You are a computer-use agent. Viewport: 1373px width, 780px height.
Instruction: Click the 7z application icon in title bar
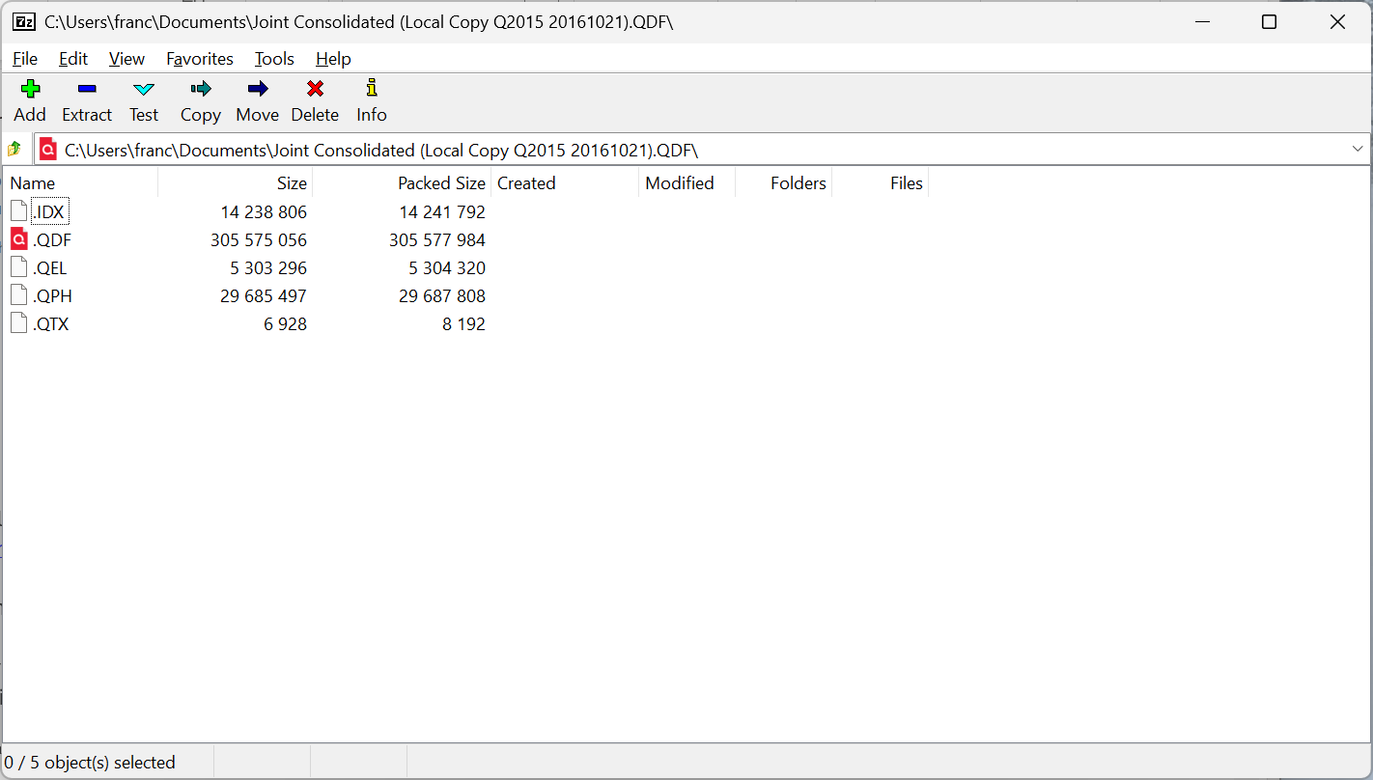pos(24,22)
